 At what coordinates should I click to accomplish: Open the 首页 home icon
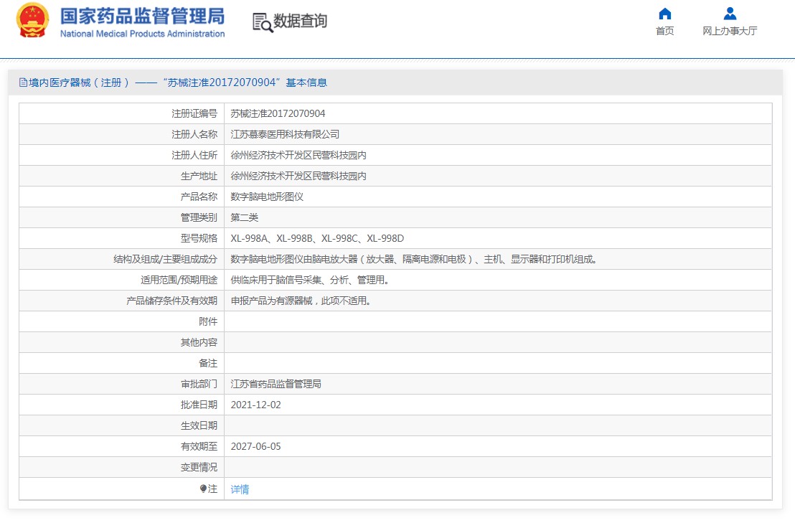pyautogui.click(x=664, y=14)
